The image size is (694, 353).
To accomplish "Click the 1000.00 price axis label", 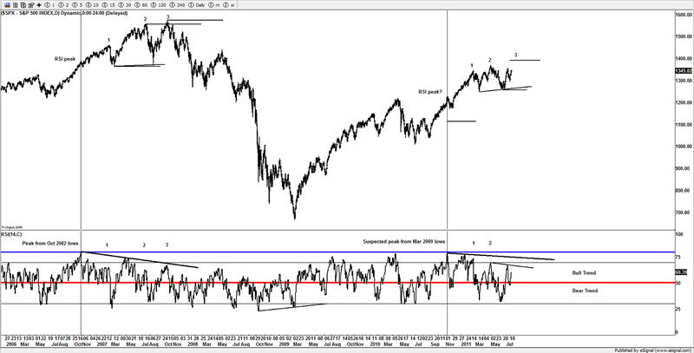I will coord(684,147).
